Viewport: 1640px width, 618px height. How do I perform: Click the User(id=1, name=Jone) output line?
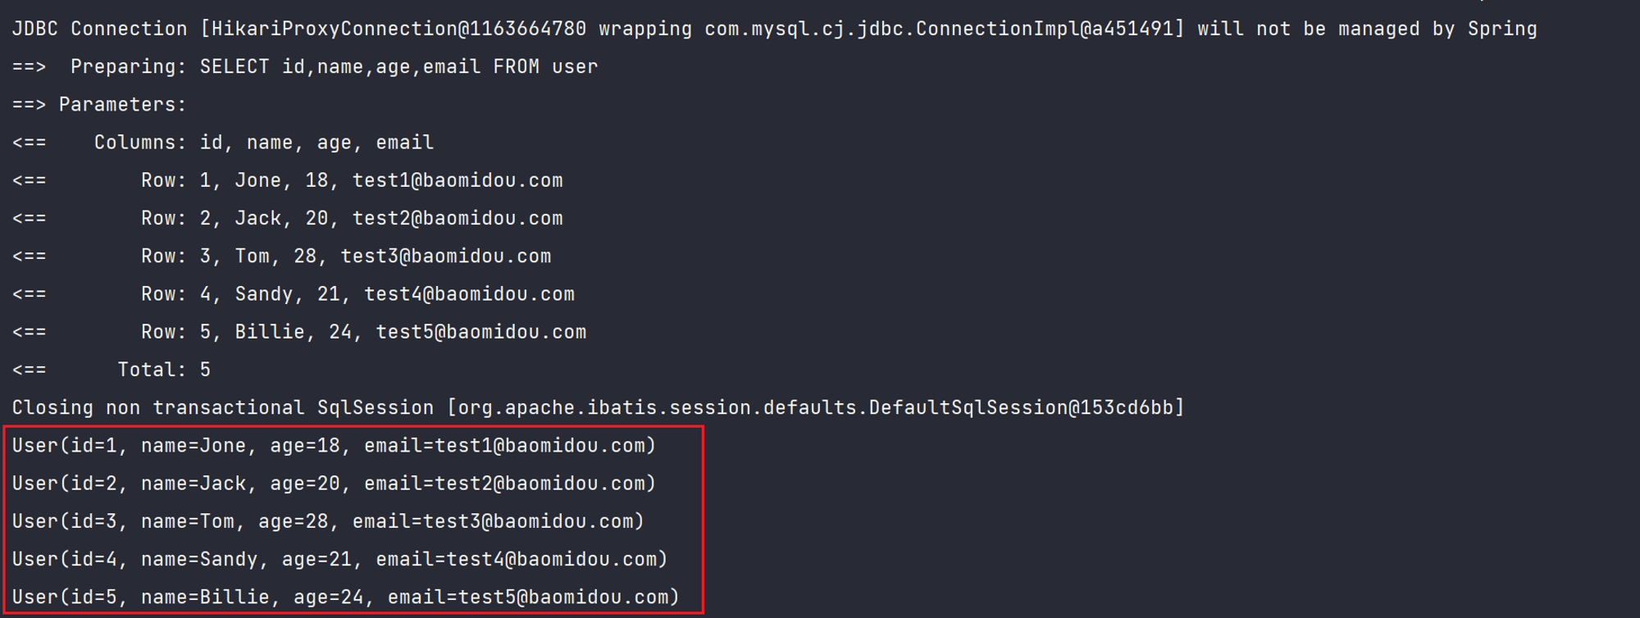click(334, 445)
